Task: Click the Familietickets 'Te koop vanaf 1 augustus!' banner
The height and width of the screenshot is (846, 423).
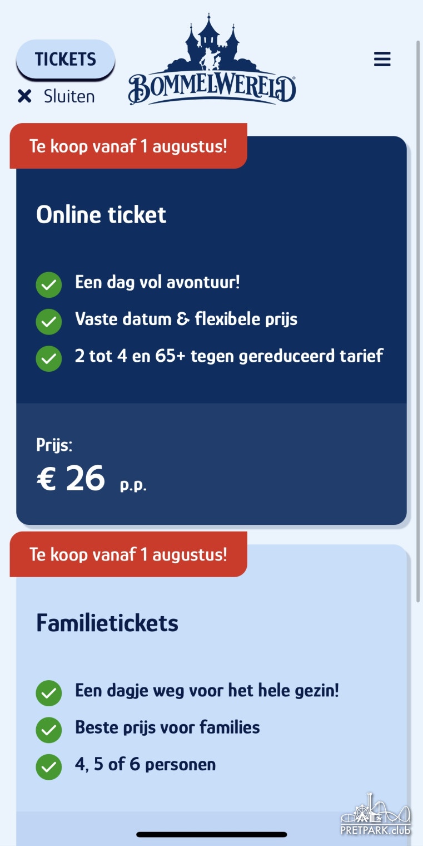Action: click(128, 554)
